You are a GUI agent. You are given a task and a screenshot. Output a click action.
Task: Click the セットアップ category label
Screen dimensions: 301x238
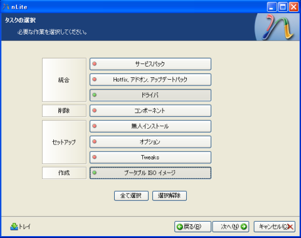tap(64, 142)
